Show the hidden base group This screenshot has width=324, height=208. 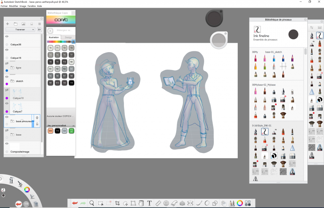pyautogui.click(x=7, y=130)
